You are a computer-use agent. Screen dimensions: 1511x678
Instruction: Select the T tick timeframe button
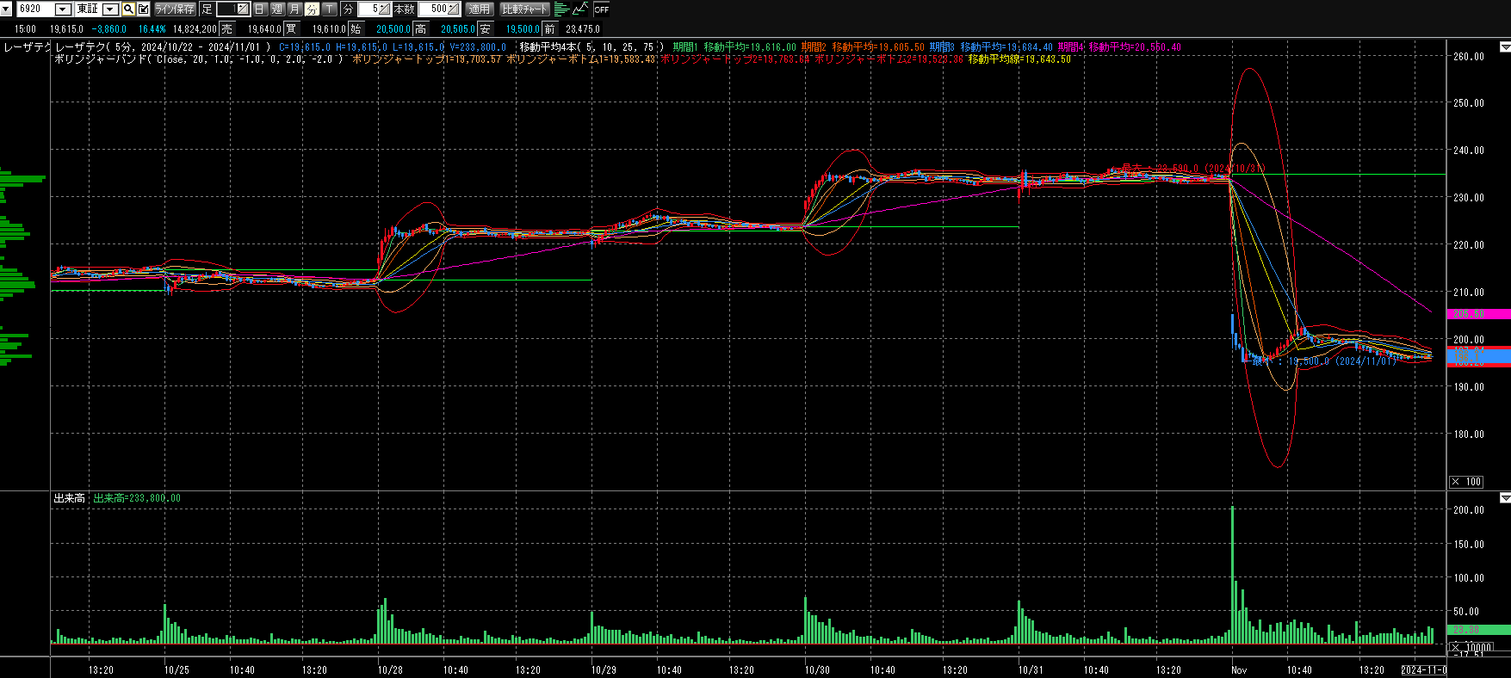click(330, 9)
